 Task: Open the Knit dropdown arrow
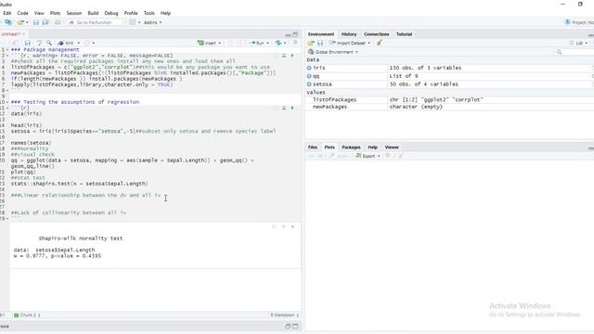79,44
